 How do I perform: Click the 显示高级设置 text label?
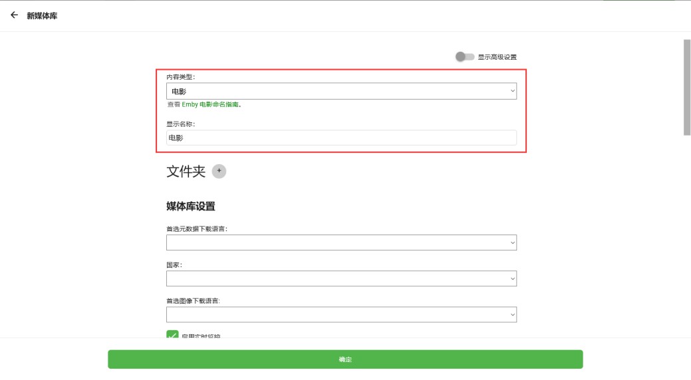497,57
